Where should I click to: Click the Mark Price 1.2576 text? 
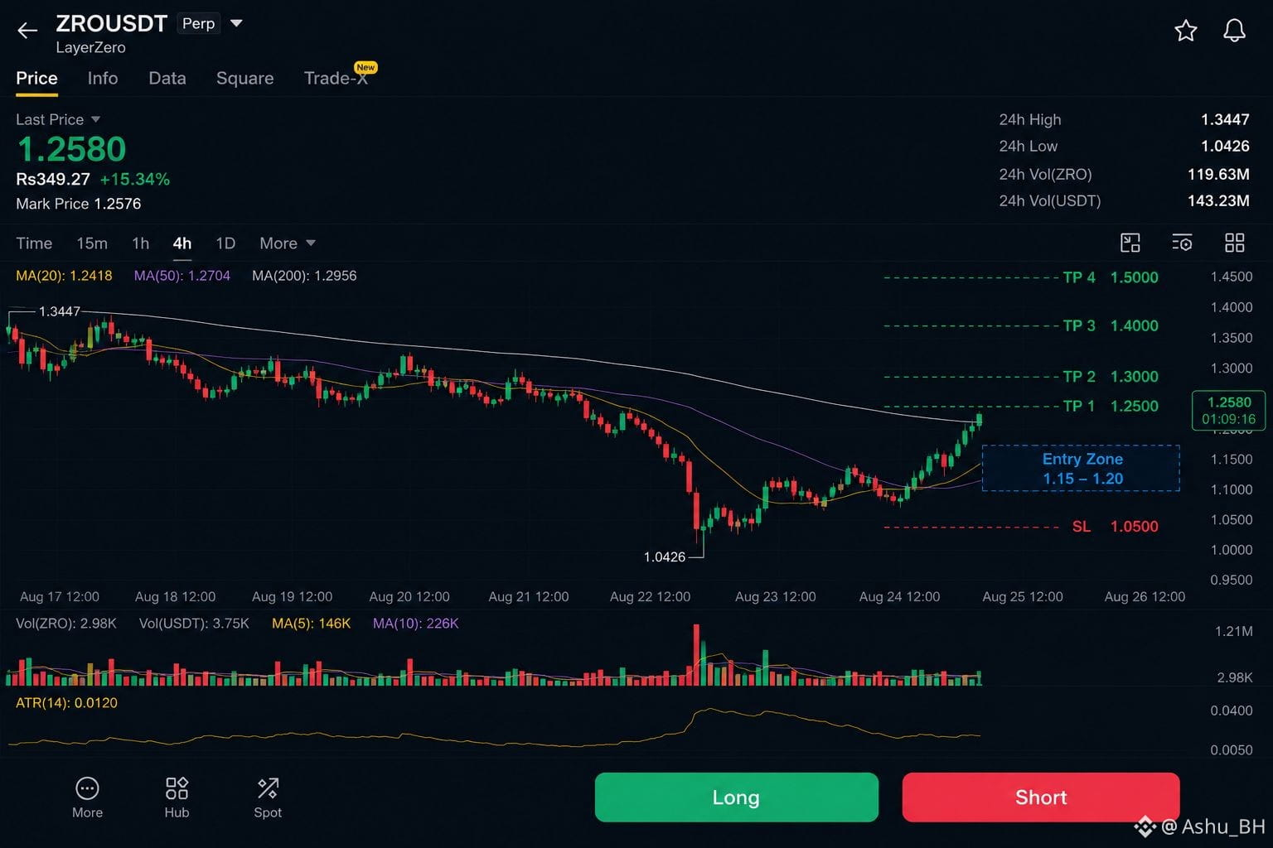79,204
